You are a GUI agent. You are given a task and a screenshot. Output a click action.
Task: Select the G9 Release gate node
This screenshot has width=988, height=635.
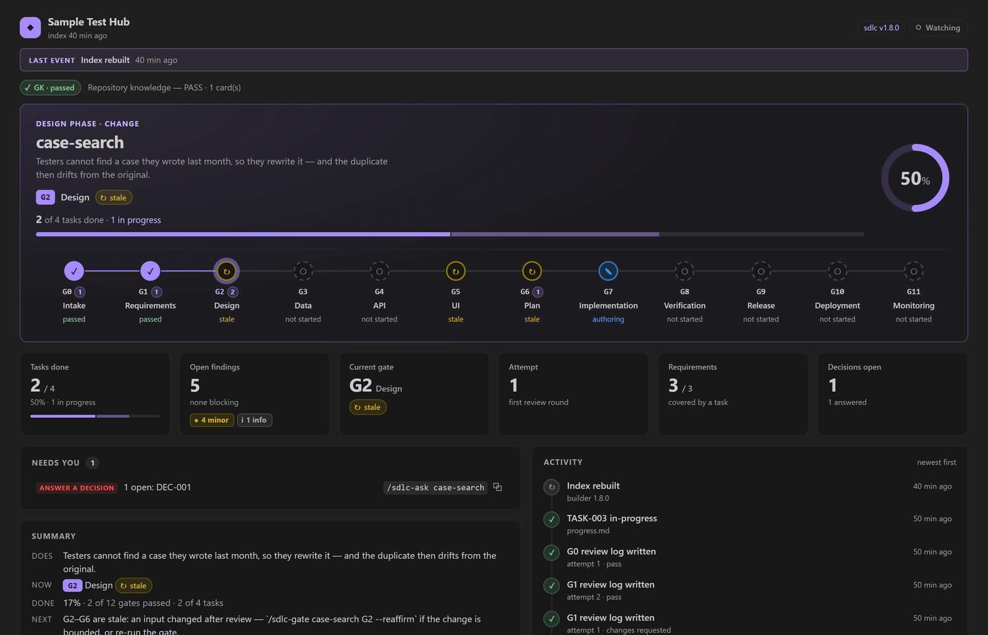coord(761,271)
